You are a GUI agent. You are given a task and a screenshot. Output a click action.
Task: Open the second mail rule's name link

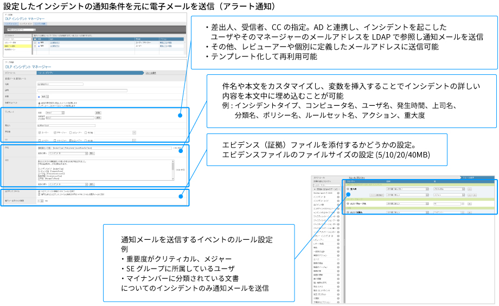coord(55,46)
